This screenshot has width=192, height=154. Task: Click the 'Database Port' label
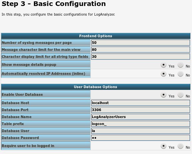15,110
